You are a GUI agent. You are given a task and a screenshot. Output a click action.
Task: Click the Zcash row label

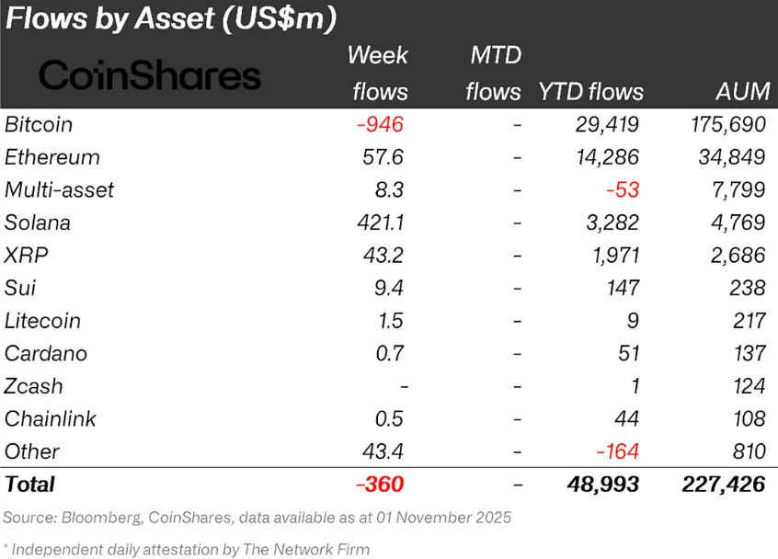(34, 386)
